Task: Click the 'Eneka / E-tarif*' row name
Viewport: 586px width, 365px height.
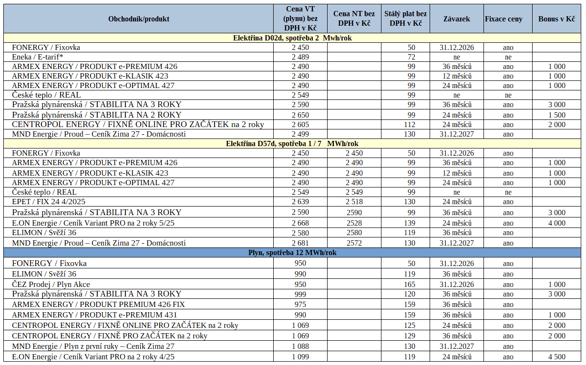Action: tap(38, 57)
